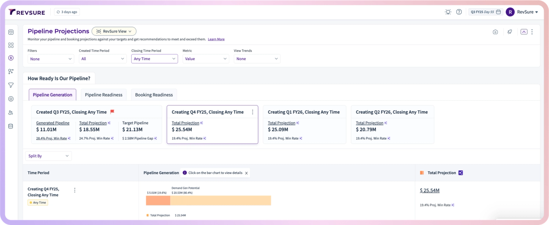Select the Creating Q1 FY26 card title
The height and width of the screenshot is (225, 549).
[x=304, y=112]
